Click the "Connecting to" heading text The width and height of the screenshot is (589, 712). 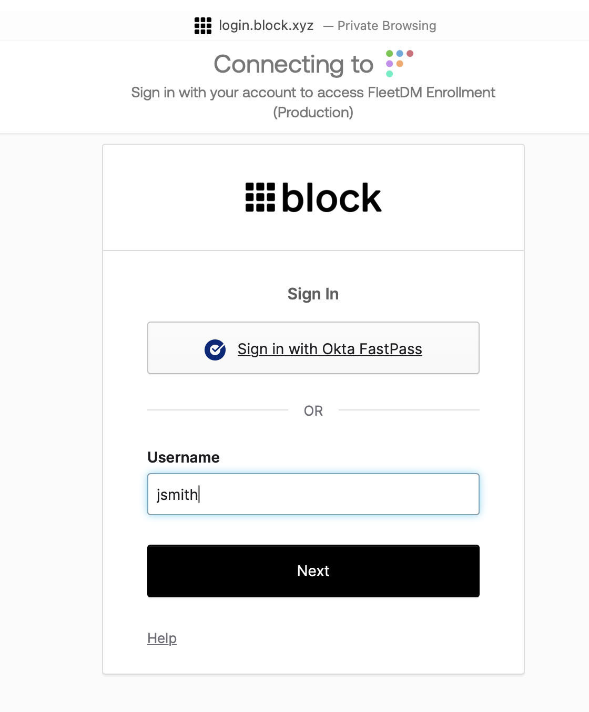coord(293,65)
